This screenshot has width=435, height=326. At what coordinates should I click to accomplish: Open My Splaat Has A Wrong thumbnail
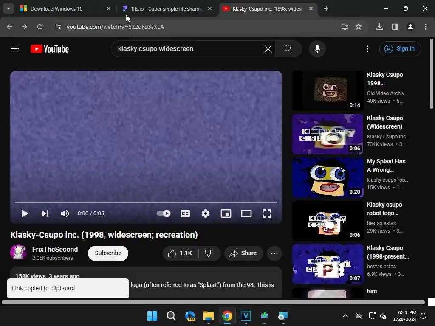[328, 177]
